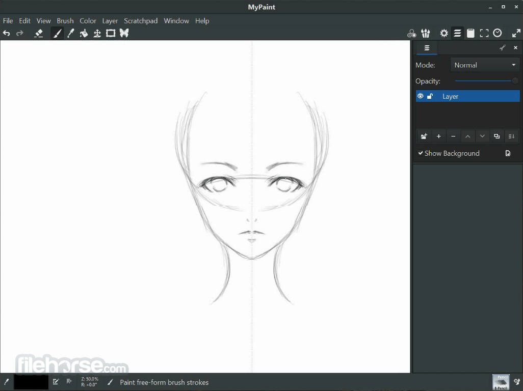523x391 pixels.
Task: Click the Layers tab in side panel
Action: click(x=427, y=48)
